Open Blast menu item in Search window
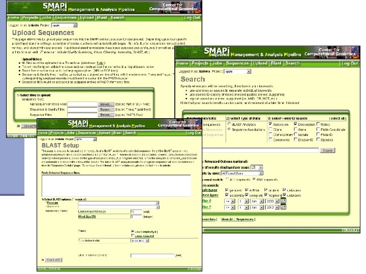 pyautogui.click(x=276, y=63)
